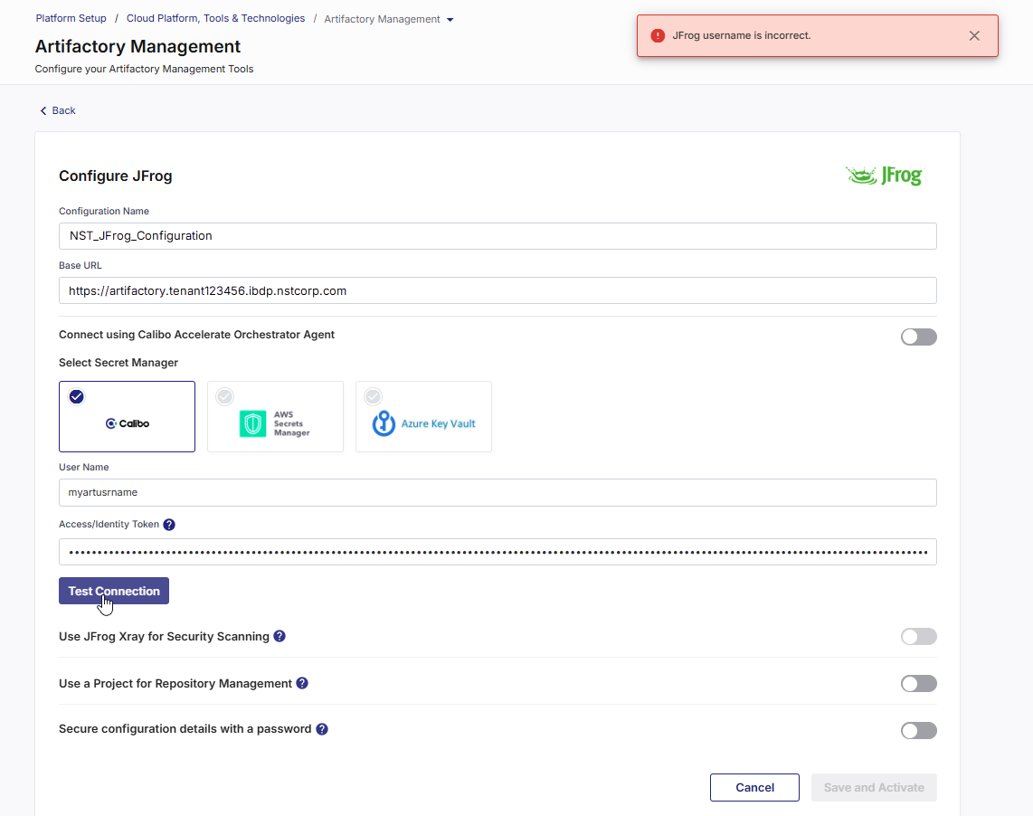Select Azure Key Vault option

coord(423,416)
